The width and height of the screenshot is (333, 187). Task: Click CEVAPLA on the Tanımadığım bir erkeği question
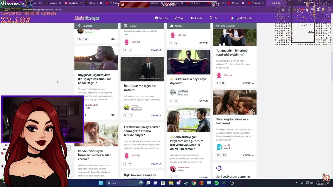coord(248,83)
